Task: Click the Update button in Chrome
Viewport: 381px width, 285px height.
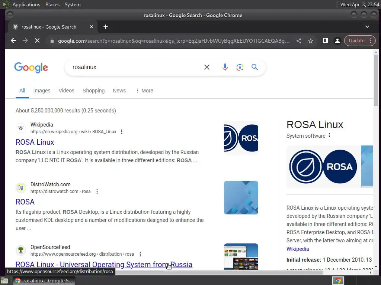Action: coord(357,41)
